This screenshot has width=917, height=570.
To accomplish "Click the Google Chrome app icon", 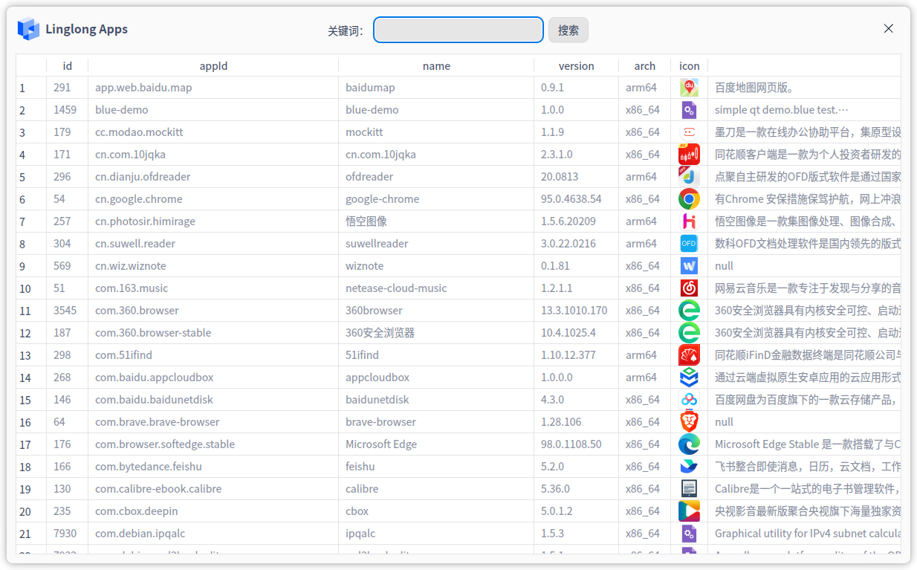I will point(689,199).
